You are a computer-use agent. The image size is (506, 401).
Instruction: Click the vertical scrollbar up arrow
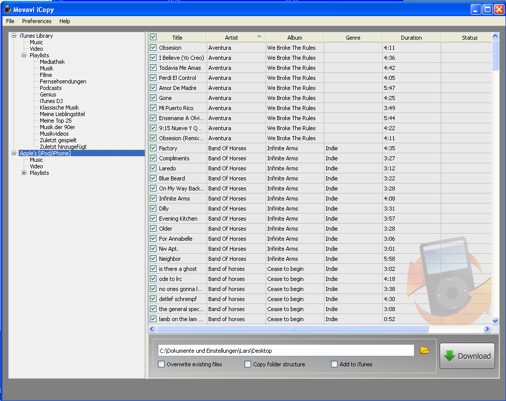(495, 37)
